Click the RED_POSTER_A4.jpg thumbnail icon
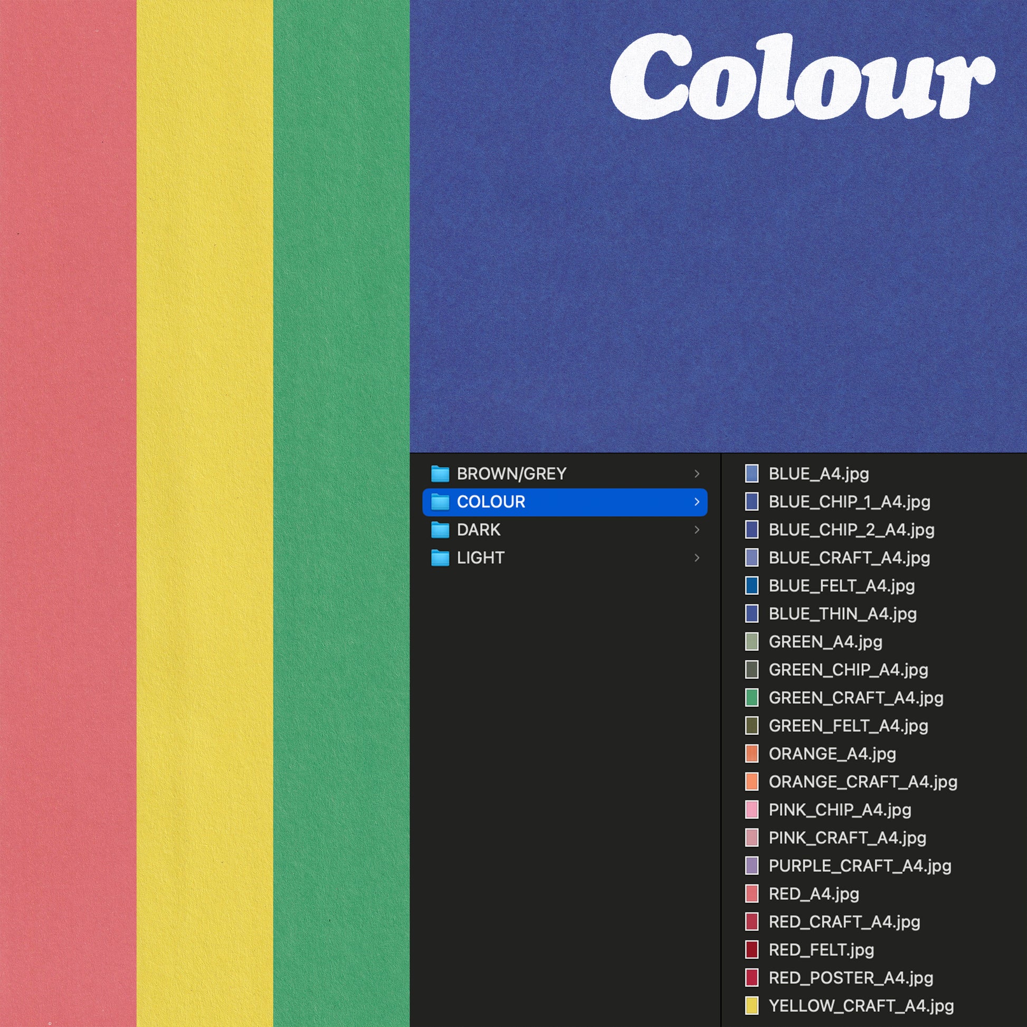Screen dimensions: 1027x1027 point(752,977)
